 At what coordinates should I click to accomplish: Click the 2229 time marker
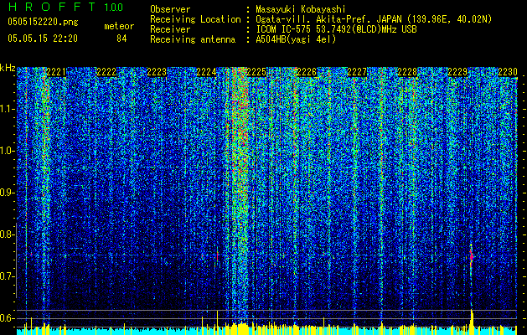tap(457, 72)
